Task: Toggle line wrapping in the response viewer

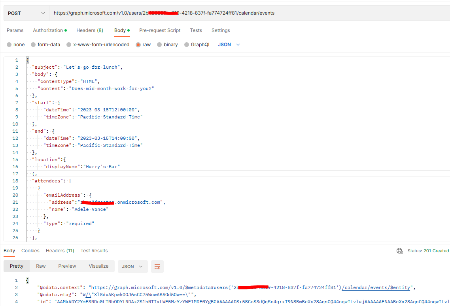Action: coord(157,267)
